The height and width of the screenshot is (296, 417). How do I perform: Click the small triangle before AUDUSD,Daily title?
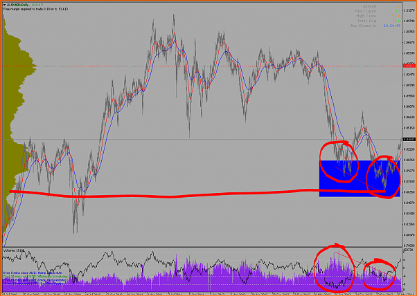[4, 5]
